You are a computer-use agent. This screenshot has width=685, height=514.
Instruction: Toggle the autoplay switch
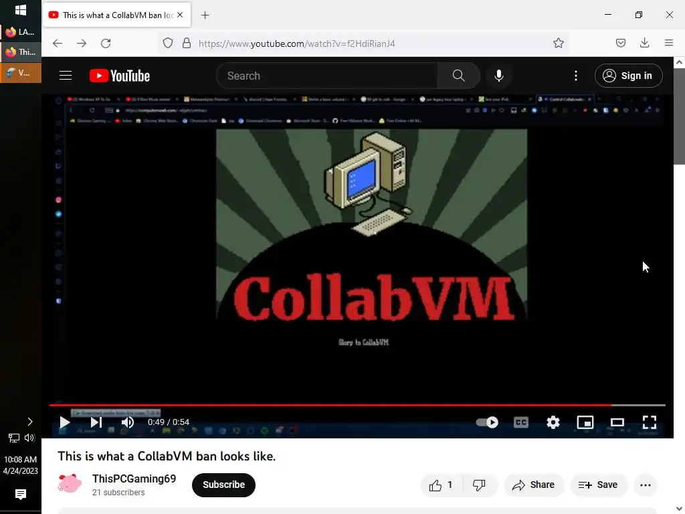click(487, 422)
